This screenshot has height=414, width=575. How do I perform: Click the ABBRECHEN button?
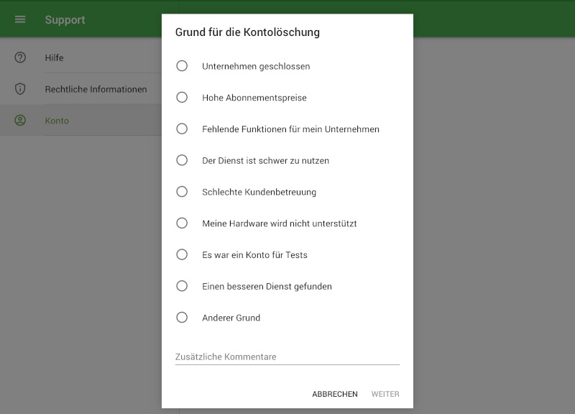click(x=335, y=394)
